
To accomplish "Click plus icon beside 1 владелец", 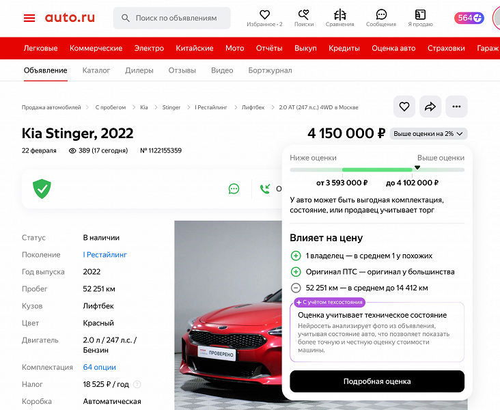I will [296, 256].
